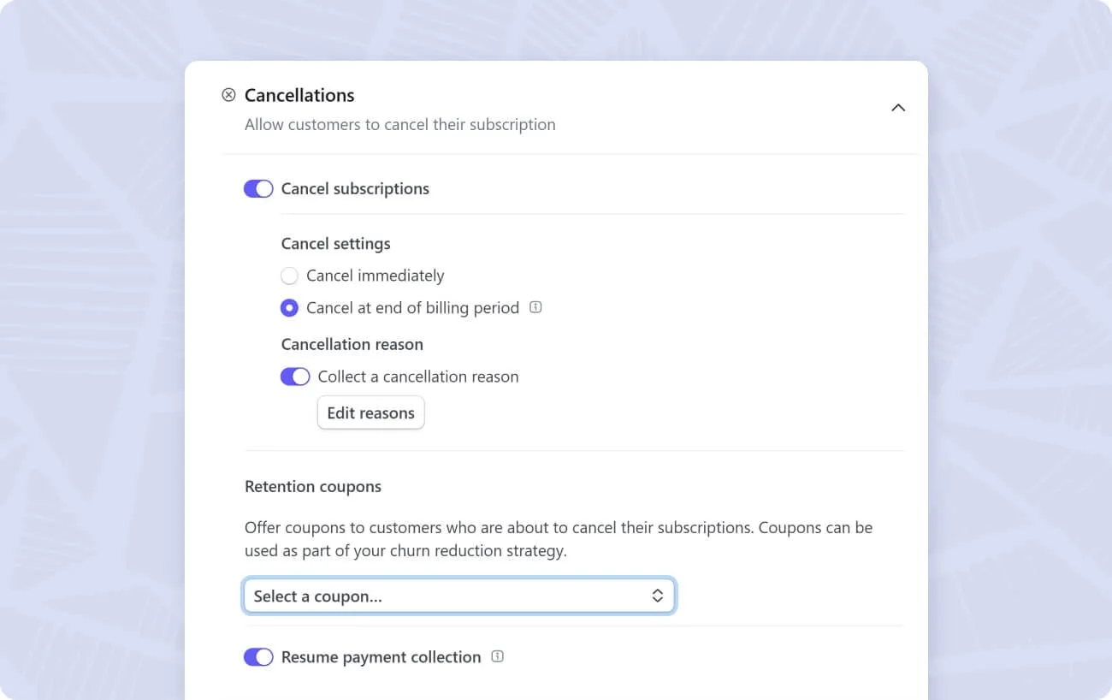1112x700 pixels.
Task: Click the info icon beside Resume payment collection
Action: pyautogui.click(x=498, y=656)
